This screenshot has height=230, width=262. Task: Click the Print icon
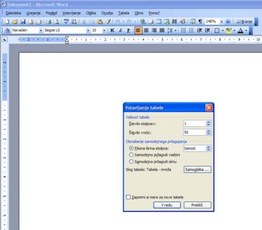pos(49,22)
